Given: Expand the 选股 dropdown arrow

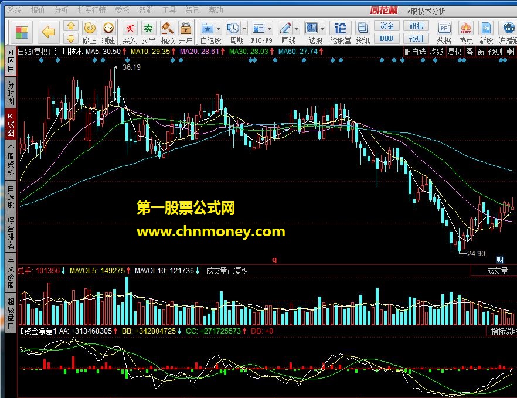Looking at the screenshot, I should tap(322, 29).
